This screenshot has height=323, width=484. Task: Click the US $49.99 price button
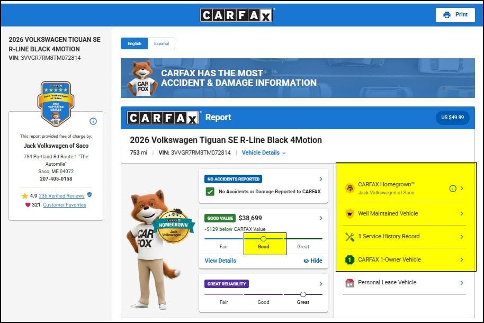pyautogui.click(x=453, y=118)
